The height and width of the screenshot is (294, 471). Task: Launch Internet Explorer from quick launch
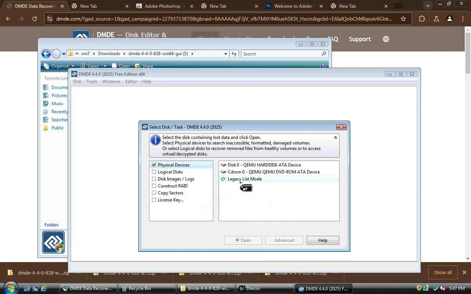pos(44,288)
